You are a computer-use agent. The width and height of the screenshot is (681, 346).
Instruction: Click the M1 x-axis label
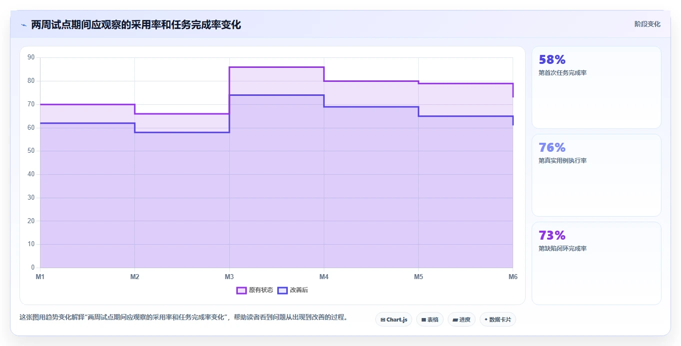40,277
